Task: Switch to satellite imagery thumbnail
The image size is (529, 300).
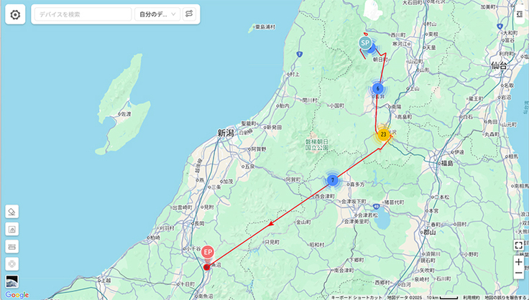Action: point(12,281)
